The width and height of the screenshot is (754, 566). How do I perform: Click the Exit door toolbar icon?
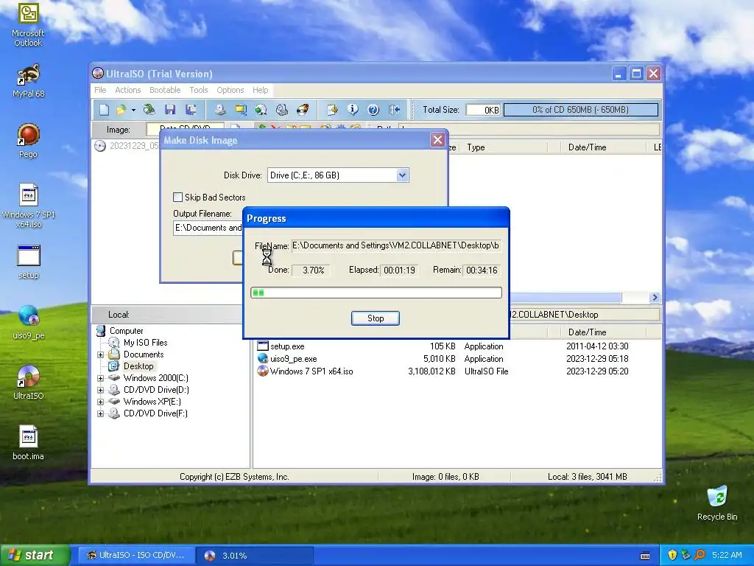(395, 110)
